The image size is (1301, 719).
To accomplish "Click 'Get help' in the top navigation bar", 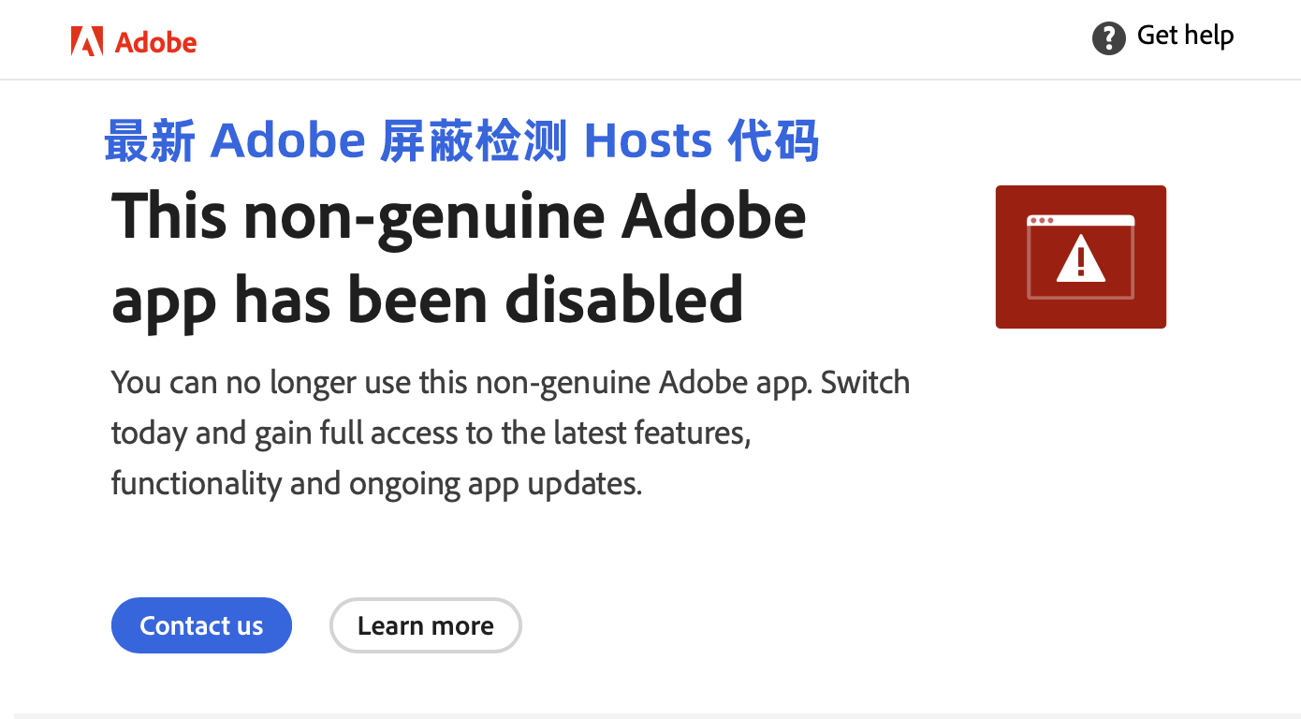I will [1185, 36].
